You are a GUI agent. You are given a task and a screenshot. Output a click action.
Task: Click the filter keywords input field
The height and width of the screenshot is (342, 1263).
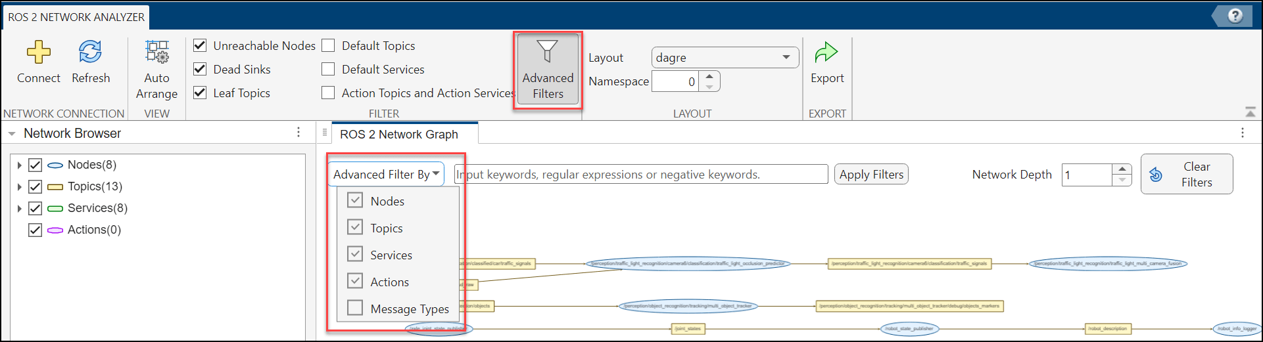(641, 174)
